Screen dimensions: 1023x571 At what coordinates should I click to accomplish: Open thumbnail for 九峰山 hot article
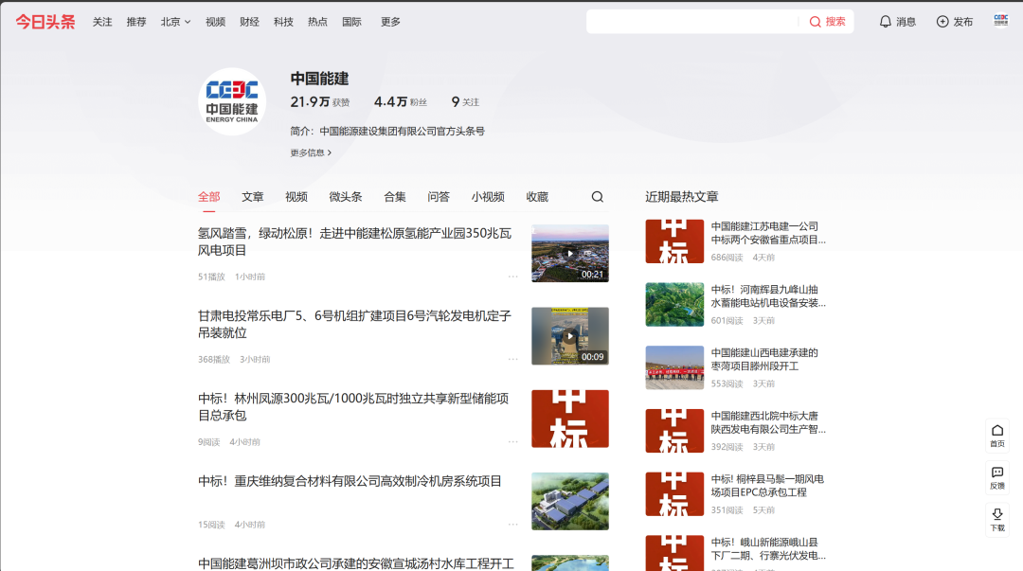point(674,304)
